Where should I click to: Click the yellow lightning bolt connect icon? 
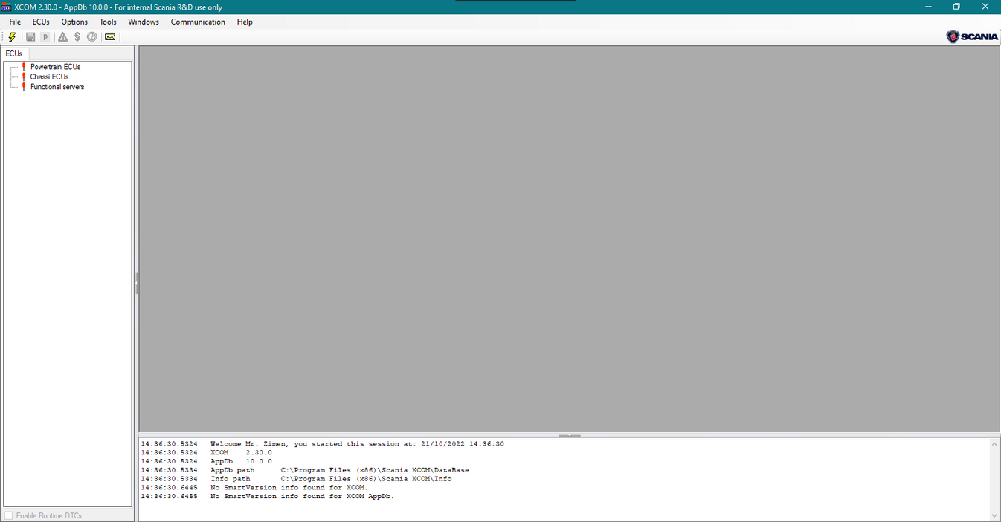pyautogui.click(x=12, y=36)
